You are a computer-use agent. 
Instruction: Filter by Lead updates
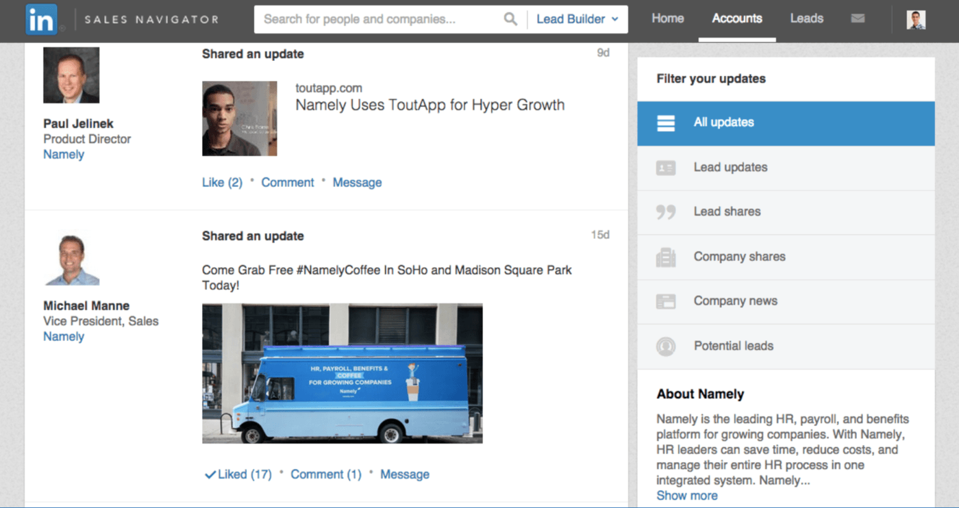click(786, 168)
